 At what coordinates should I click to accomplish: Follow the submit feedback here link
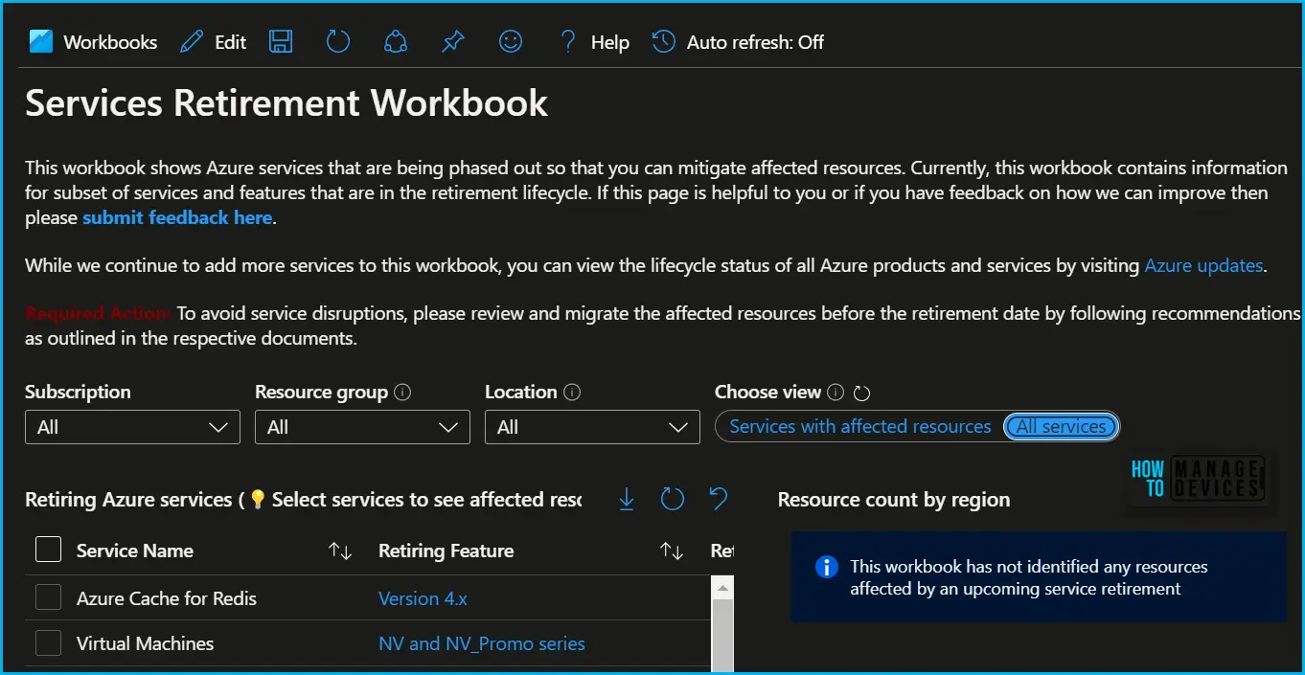coord(177,217)
